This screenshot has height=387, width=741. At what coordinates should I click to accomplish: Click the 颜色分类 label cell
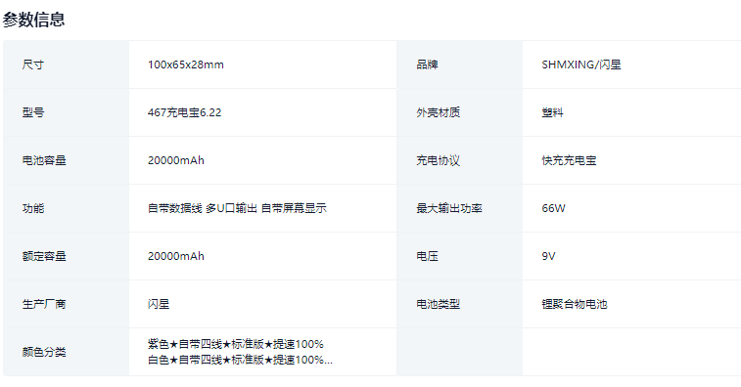tap(66, 352)
